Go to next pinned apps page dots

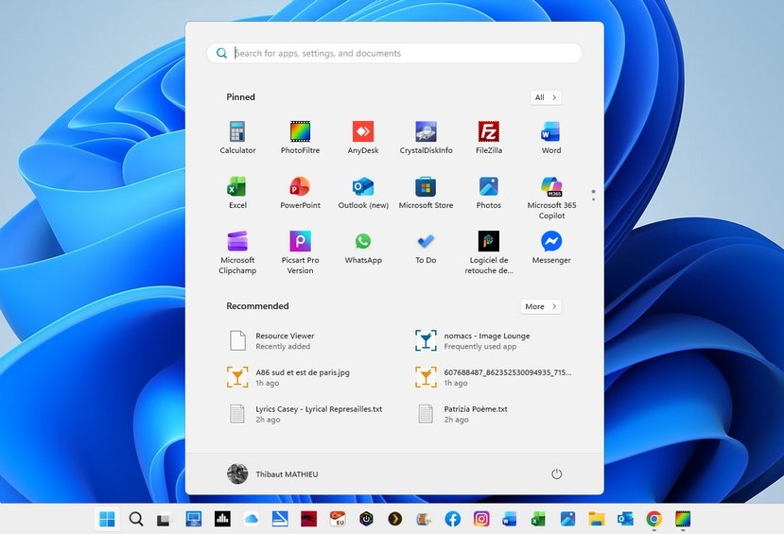click(593, 198)
